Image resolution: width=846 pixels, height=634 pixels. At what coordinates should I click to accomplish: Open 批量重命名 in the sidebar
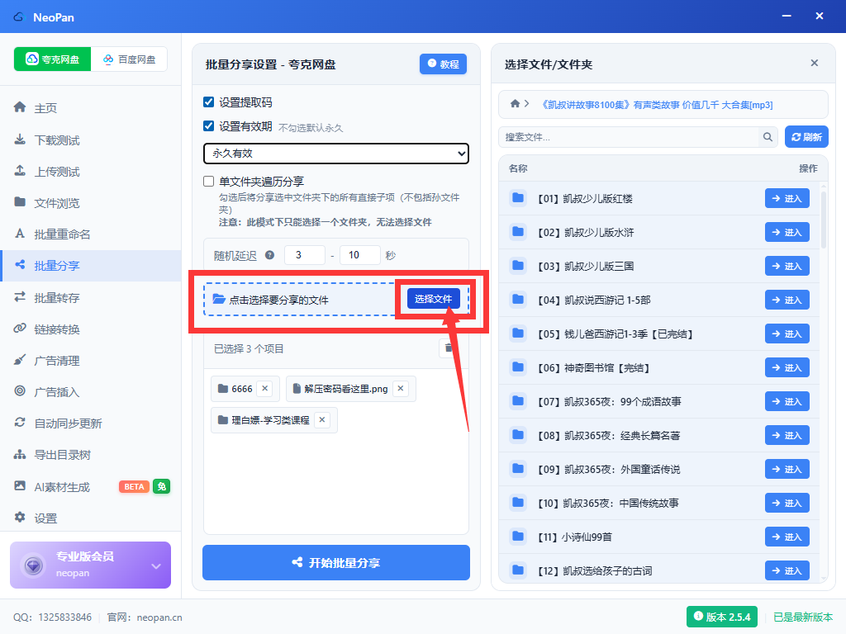(x=91, y=234)
